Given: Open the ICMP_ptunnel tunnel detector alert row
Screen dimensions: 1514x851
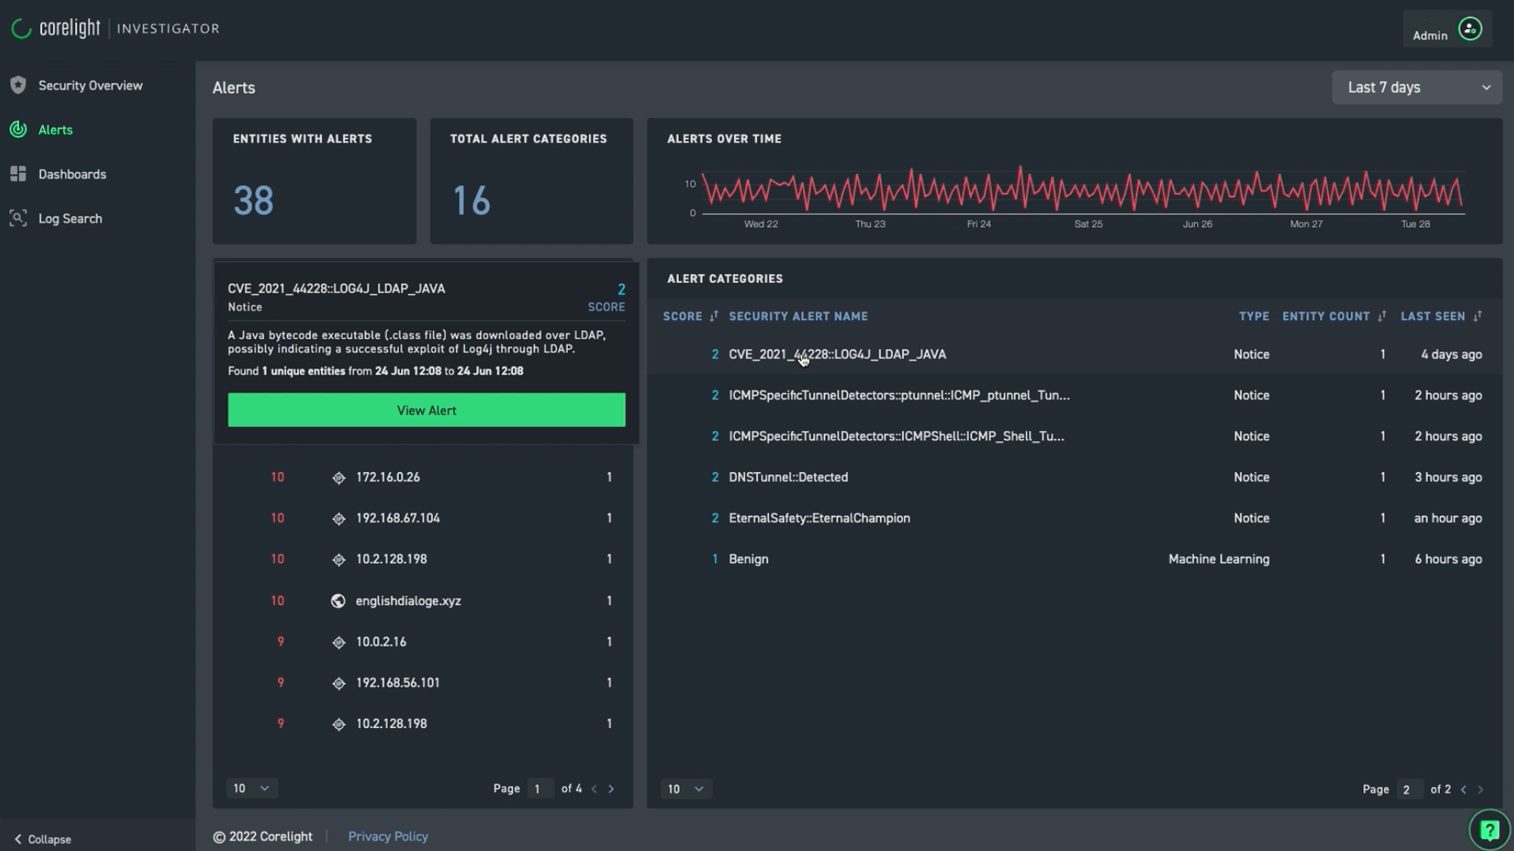Looking at the screenshot, I should tap(1074, 396).
